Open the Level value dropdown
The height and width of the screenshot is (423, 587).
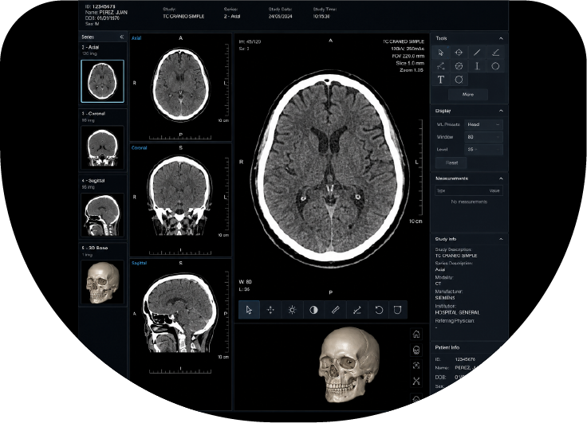click(483, 149)
